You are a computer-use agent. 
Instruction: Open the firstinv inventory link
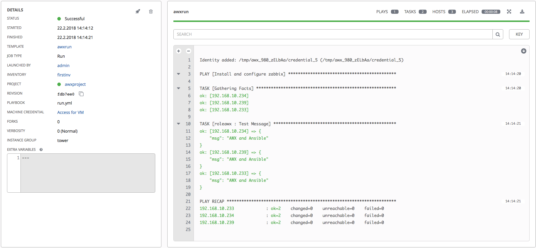pyautogui.click(x=64, y=75)
